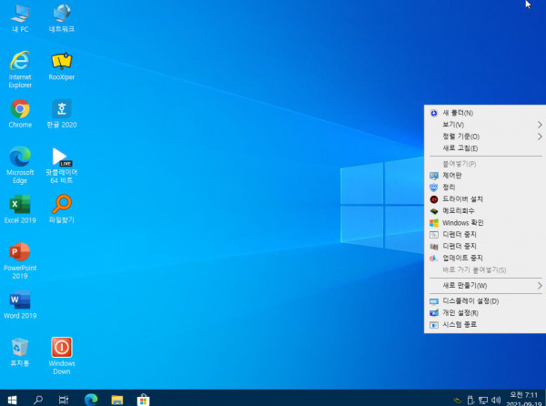Open File Explorer from the taskbar
This screenshot has width=546, height=406.
coord(117,400)
